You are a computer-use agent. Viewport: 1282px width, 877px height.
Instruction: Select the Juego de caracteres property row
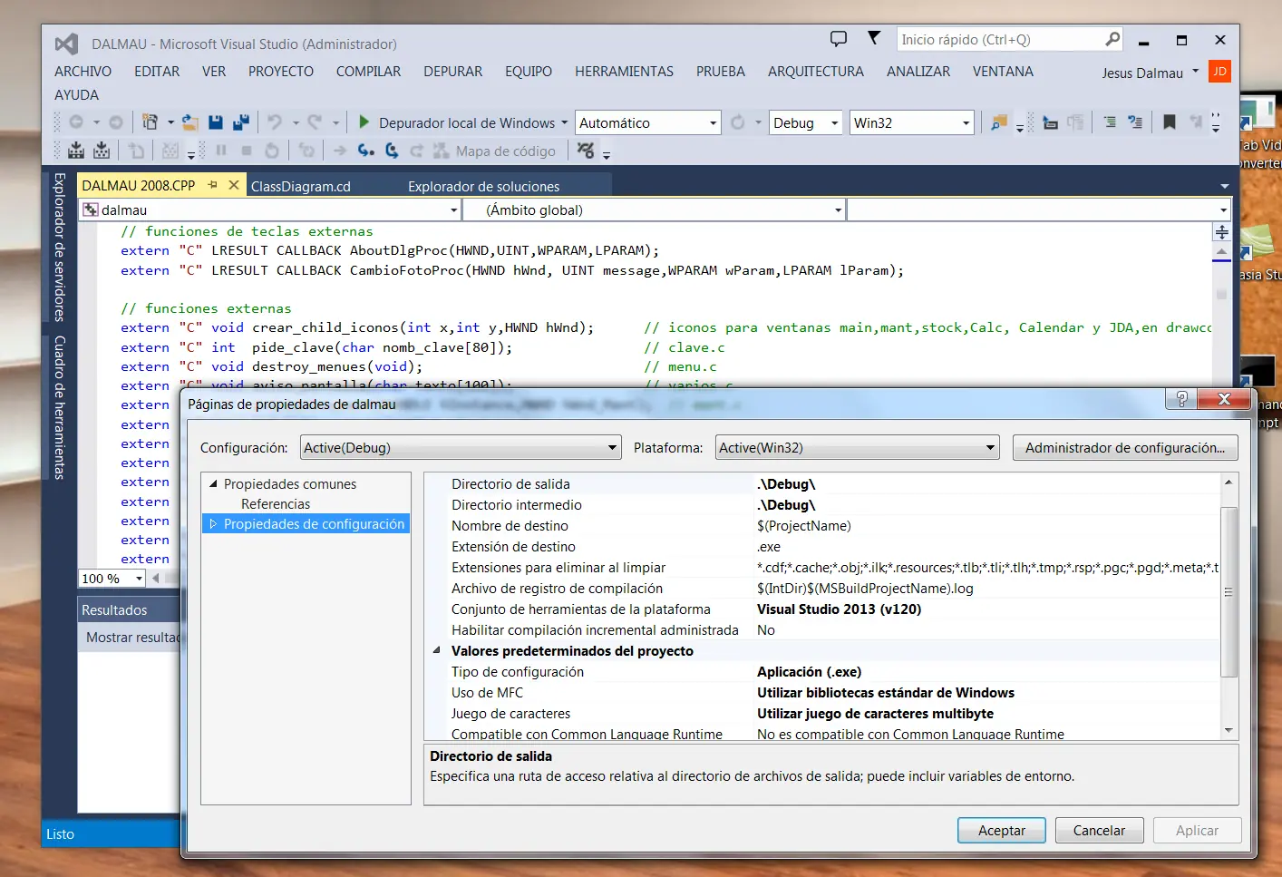pos(822,713)
